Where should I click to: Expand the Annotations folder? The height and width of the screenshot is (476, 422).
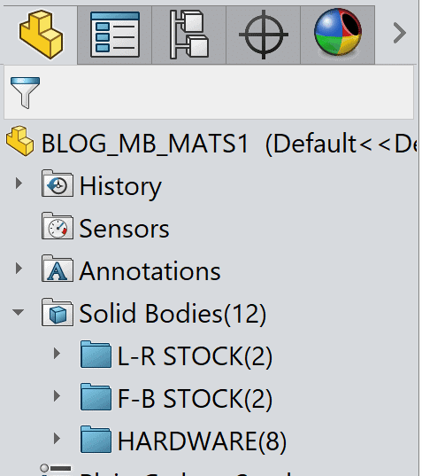coord(19,269)
